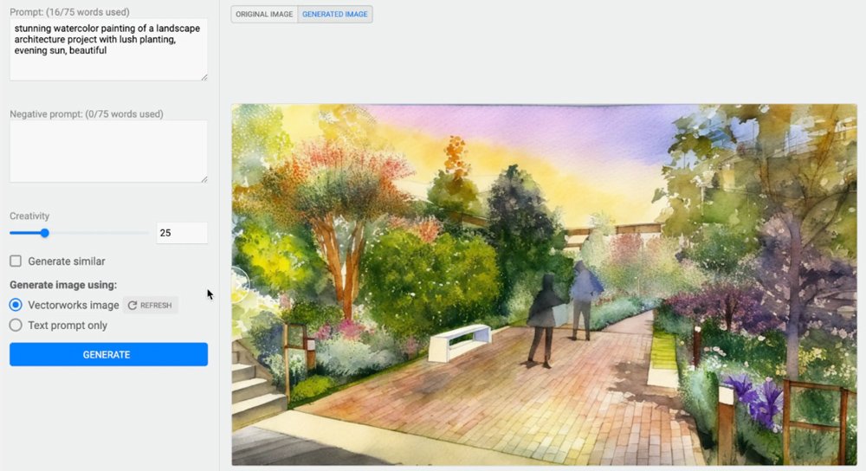Click the REFRESH button label text
Viewport: 866px width, 471px height.
pos(157,306)
